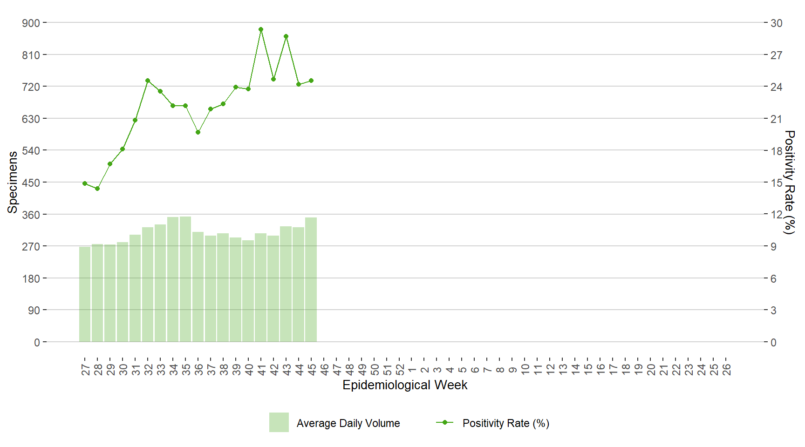Click the week 45 final positivity point
The width and height of the screenshot is (805, 447).
pos(311,81)
